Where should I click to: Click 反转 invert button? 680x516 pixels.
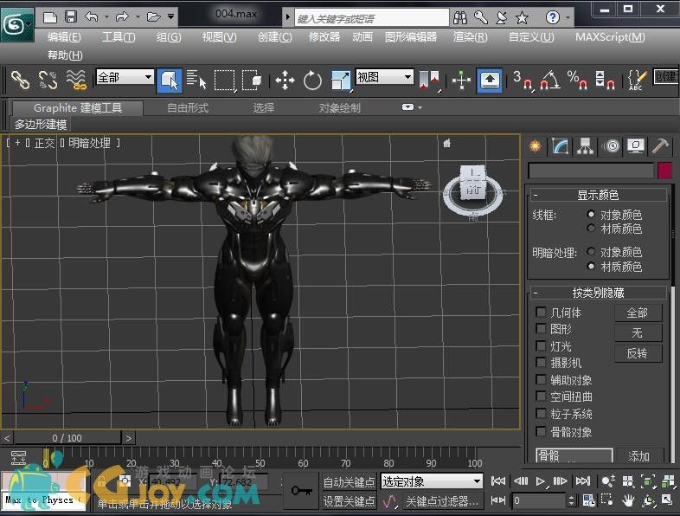(638, 353)
